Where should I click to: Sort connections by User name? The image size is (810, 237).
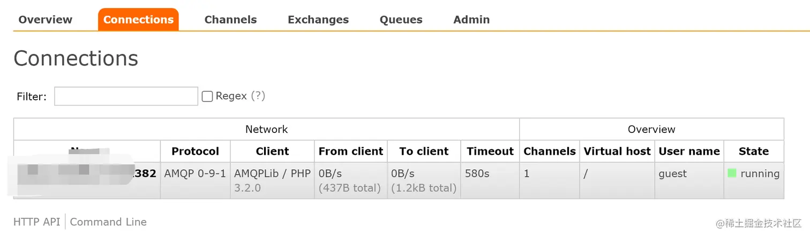689,152
